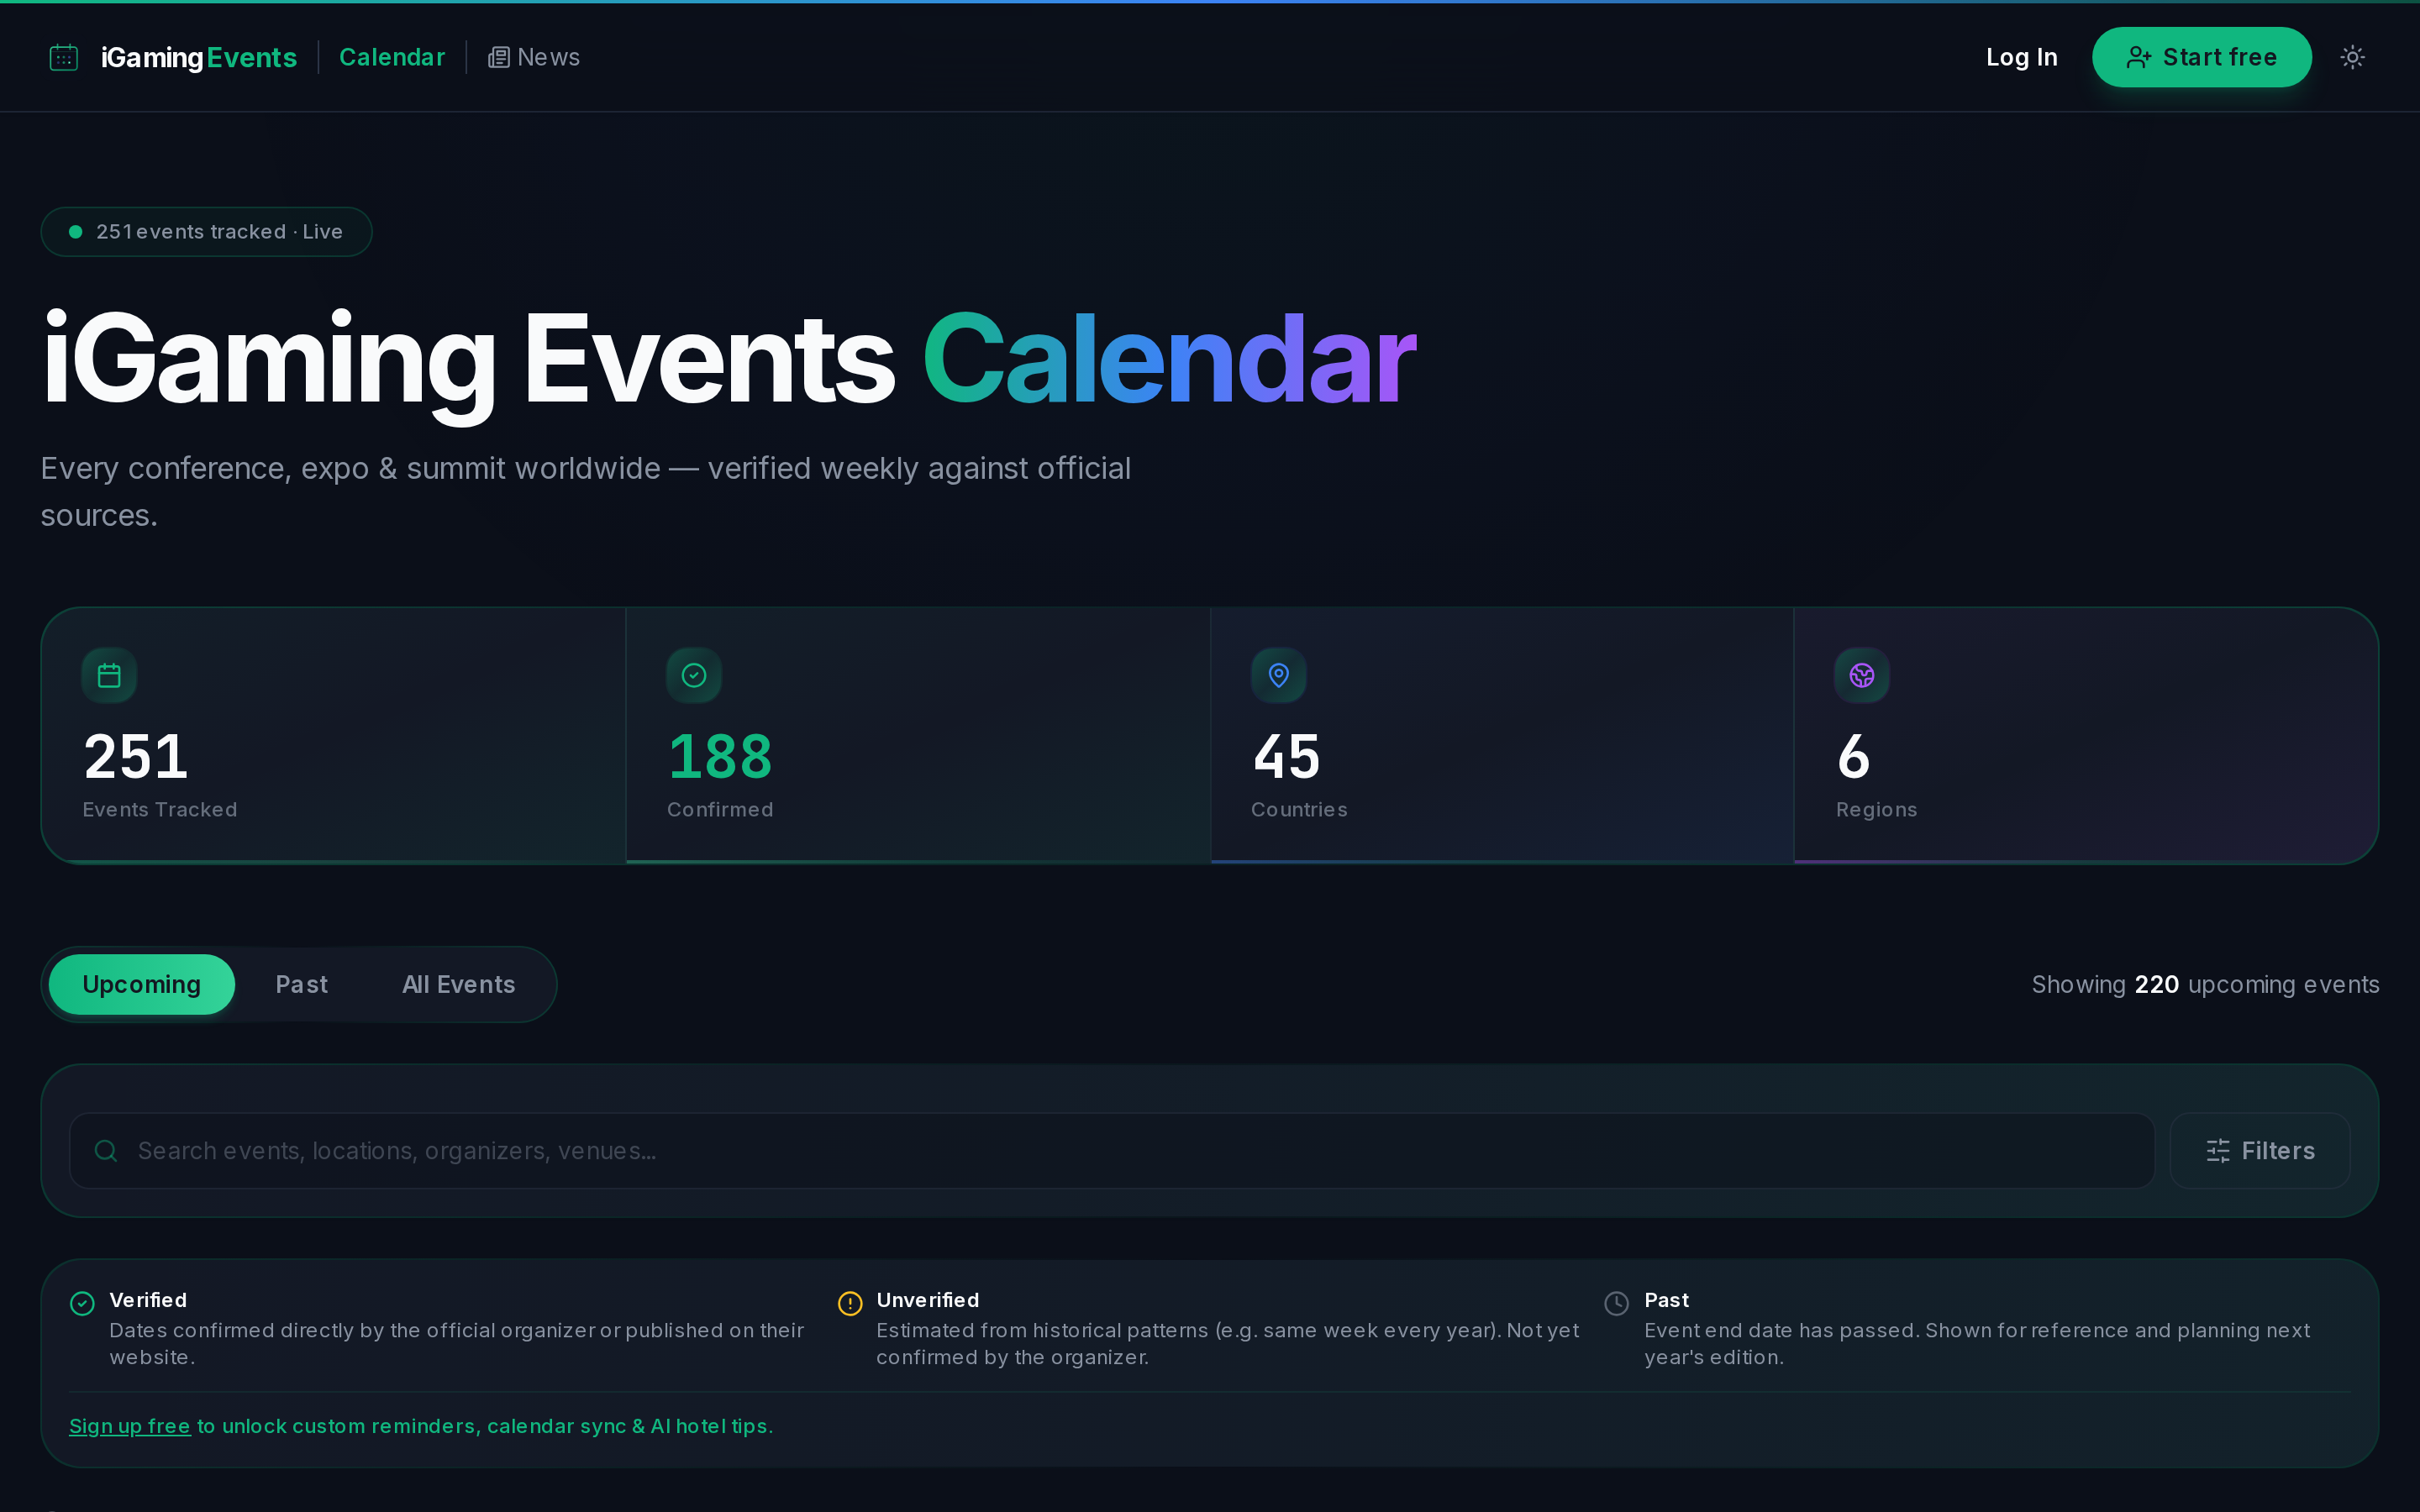Click the Showing 220 upcoming events text
2420x1512 pixels.
point(2205,985)
